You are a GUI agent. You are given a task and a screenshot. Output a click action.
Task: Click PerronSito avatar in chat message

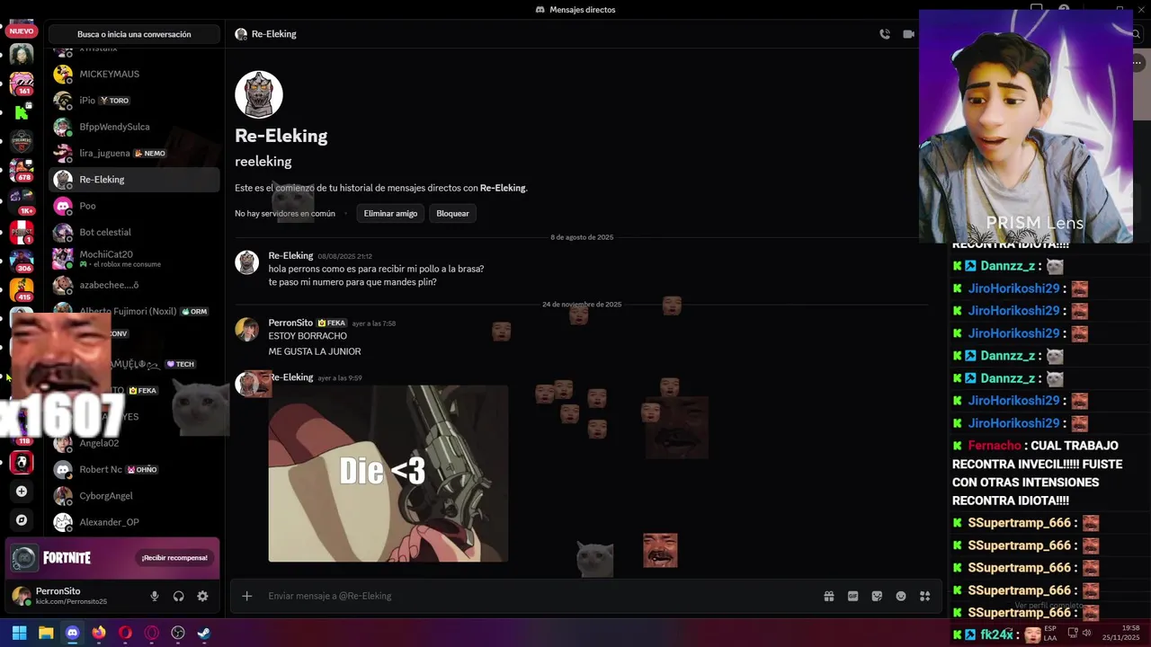coord(246,329)
